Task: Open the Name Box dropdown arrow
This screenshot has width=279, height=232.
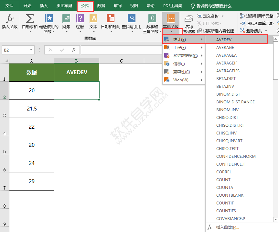Action: tap(31, 50)
